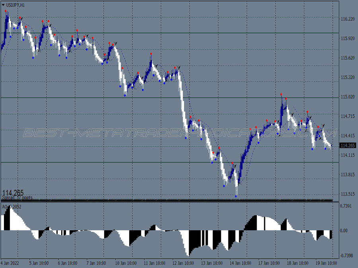Click the lowest blue diamond near 113.515

click(x=236, y=196)
